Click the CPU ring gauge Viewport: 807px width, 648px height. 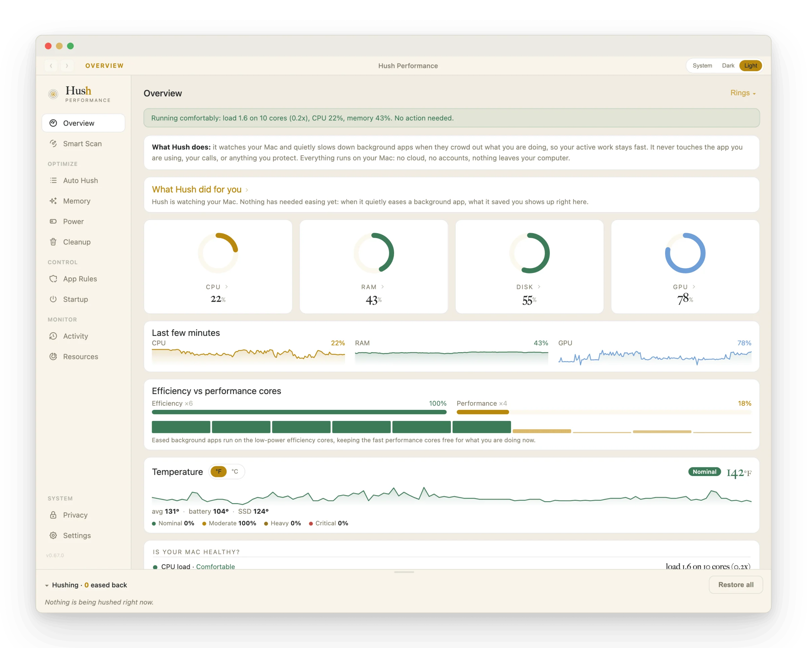coord(218,253)
